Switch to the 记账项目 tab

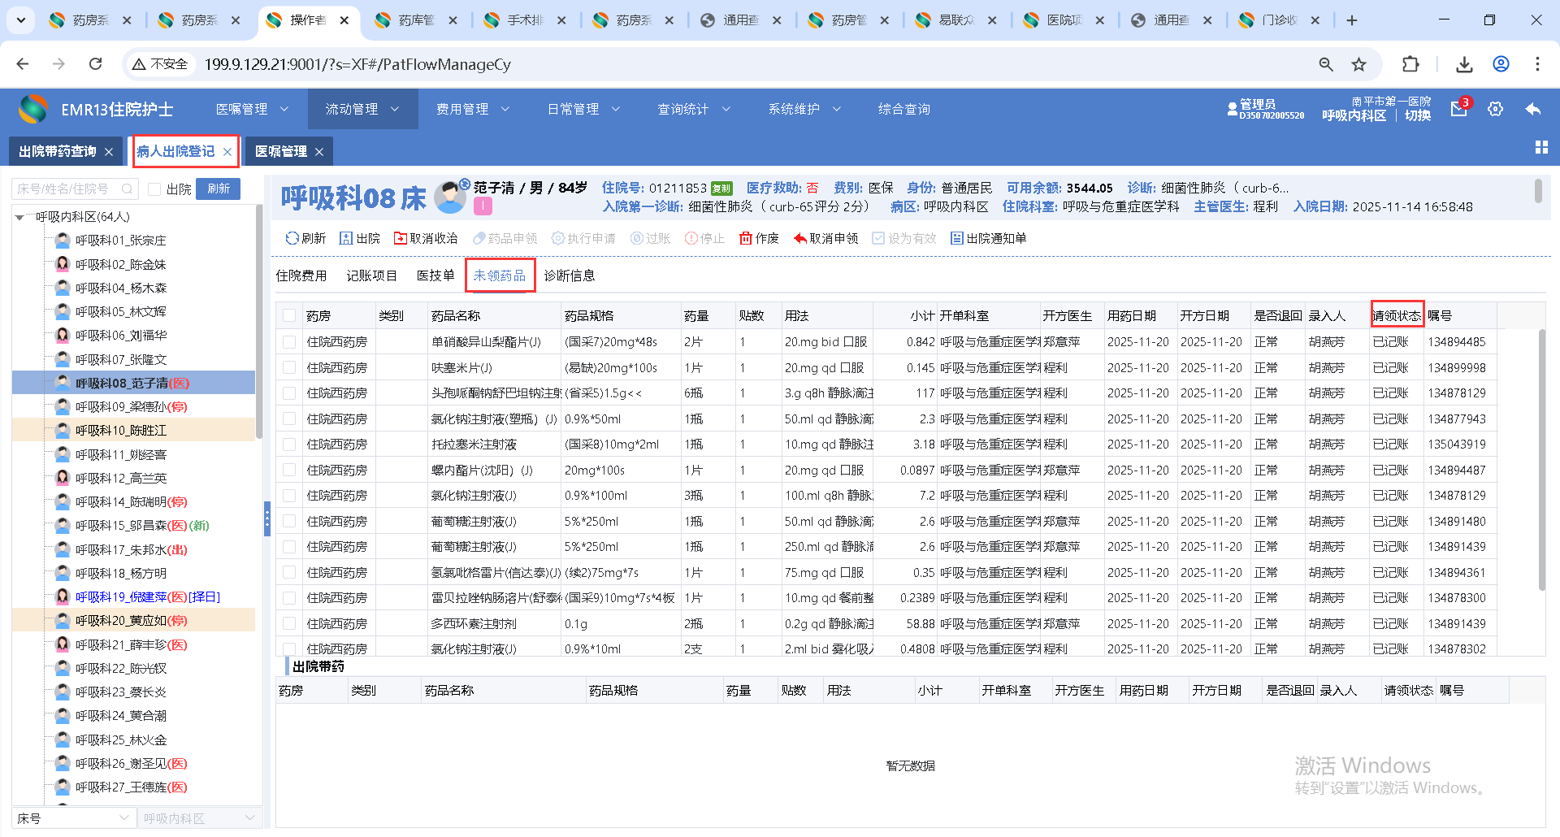[371, 276]
